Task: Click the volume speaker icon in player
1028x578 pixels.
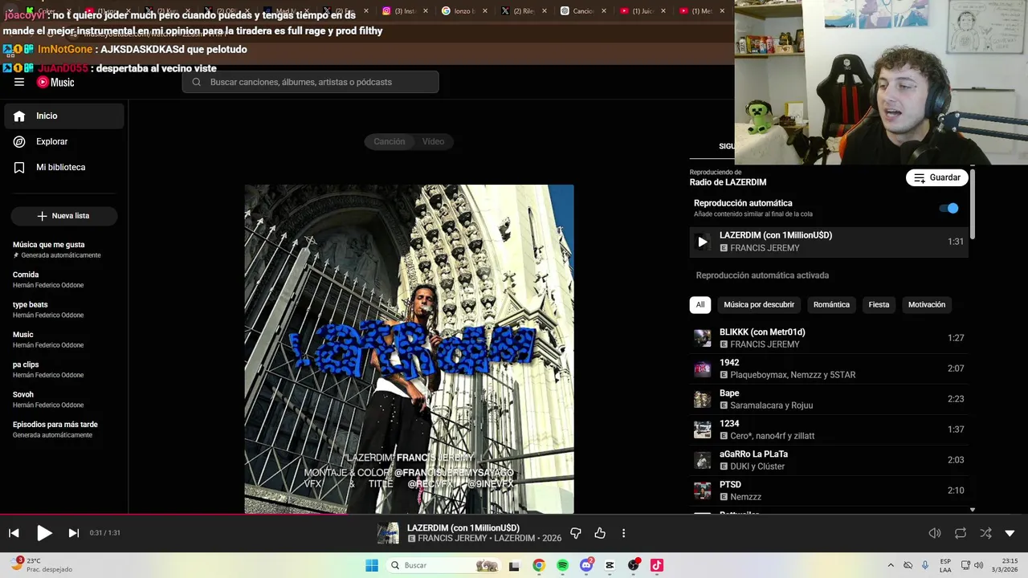Action: pos(935,533)
